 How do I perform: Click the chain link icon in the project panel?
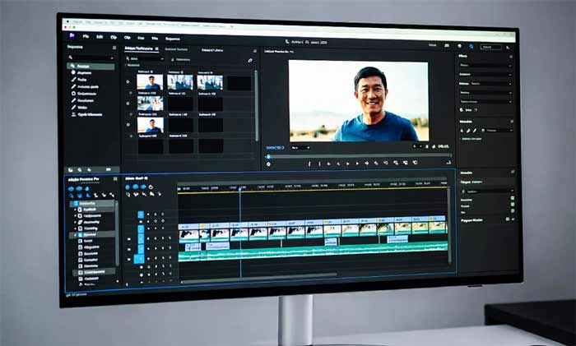pyautogui.click(x=250, y=60)
